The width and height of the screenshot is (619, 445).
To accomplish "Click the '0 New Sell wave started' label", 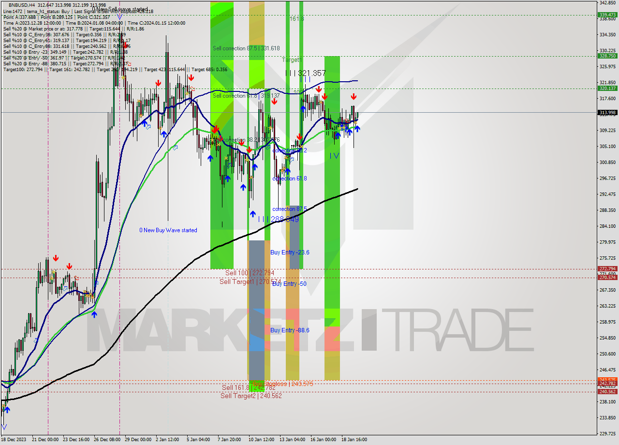I will [120, 9].
